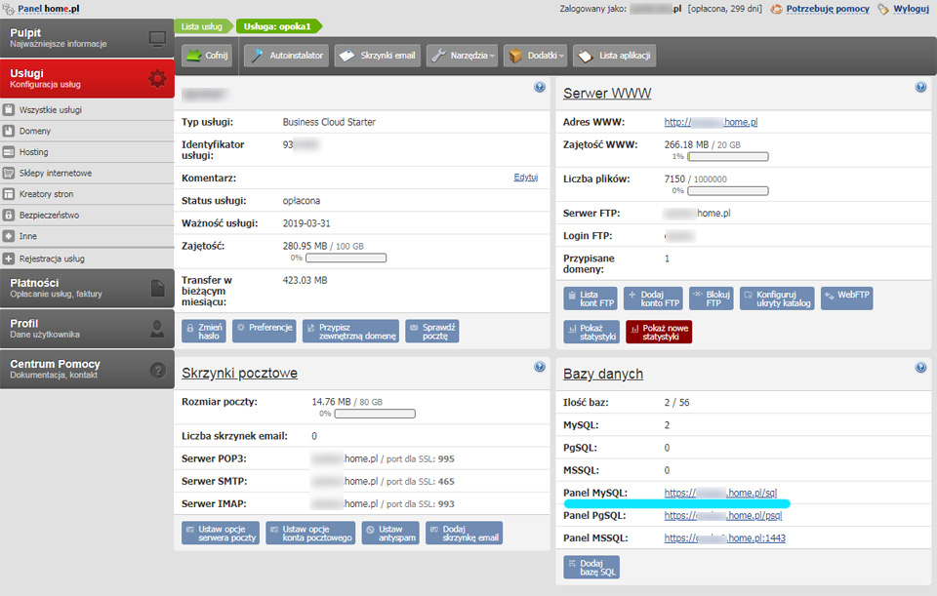Click the Adres WWW home.pl link

712,122
